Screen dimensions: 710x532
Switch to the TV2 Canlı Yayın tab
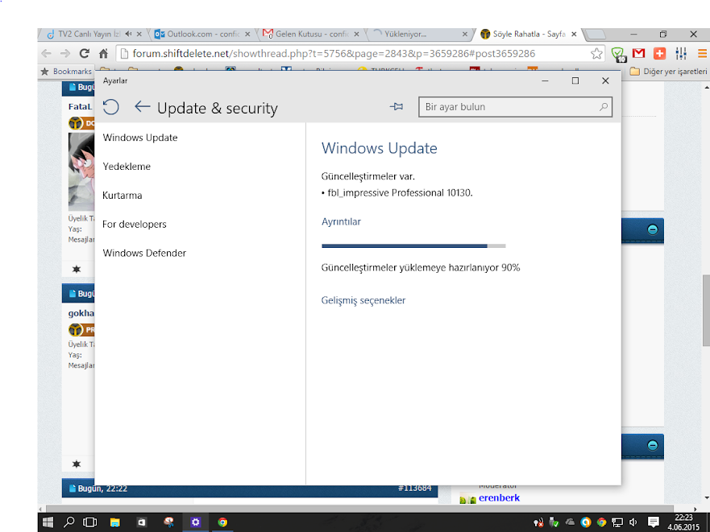[94, 34]
